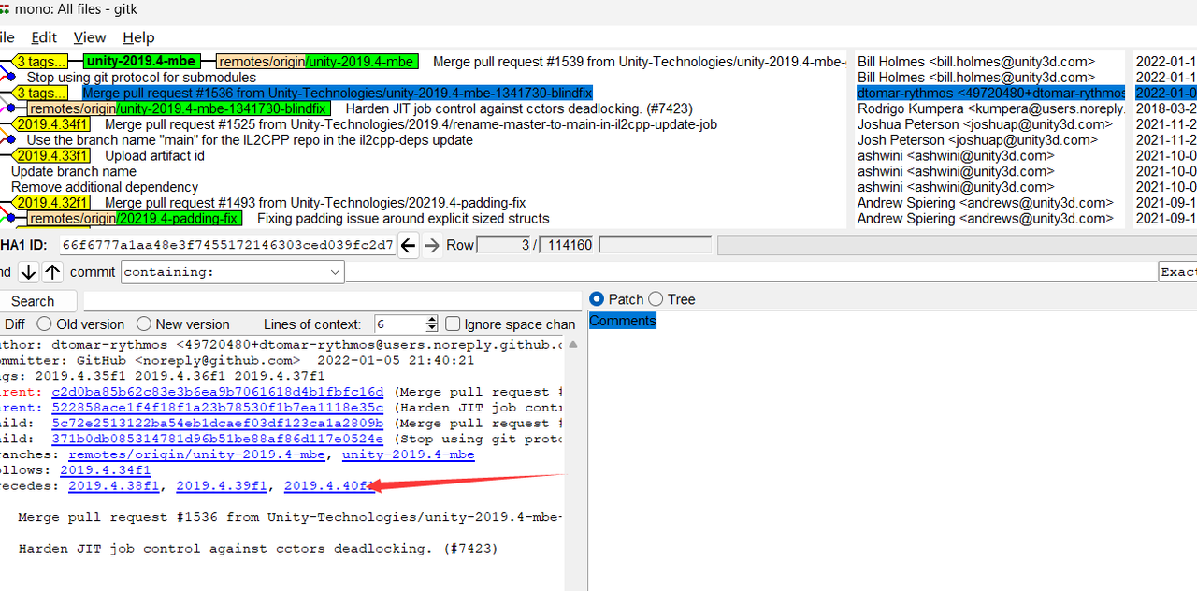Click remotes/origin/unity-2019.4-mbe branch label in graph

click(317, 62)
